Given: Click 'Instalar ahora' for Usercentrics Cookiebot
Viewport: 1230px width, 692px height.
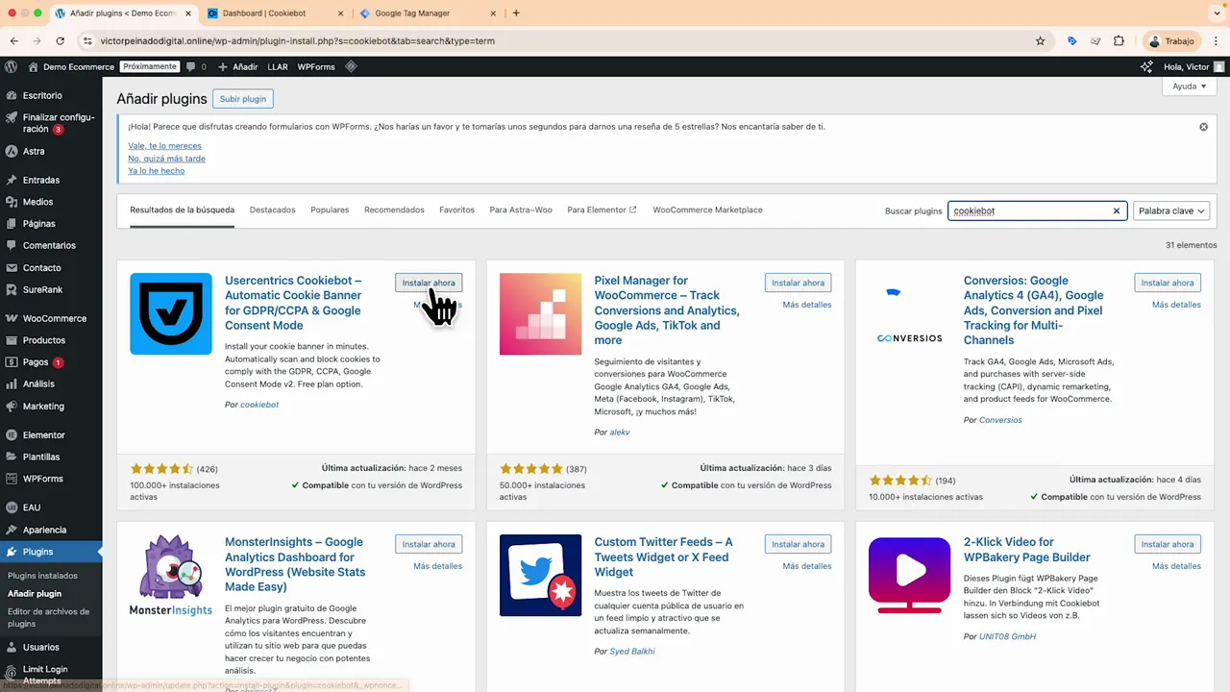Looking at the screenshot, I should (x=429, y=283).
